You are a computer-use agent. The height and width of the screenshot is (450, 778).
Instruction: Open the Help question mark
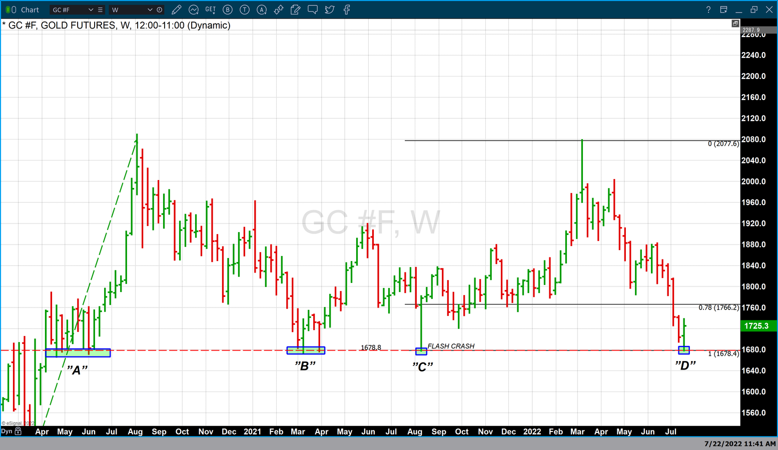pos(708,9)
